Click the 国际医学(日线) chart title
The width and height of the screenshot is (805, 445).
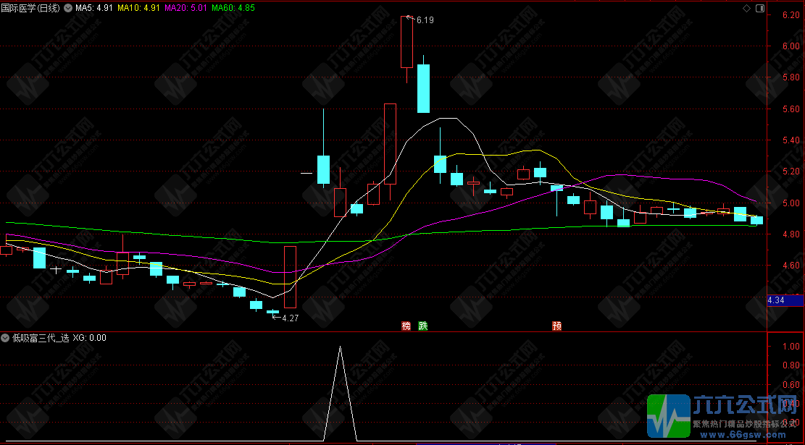(x=31, y=8)
